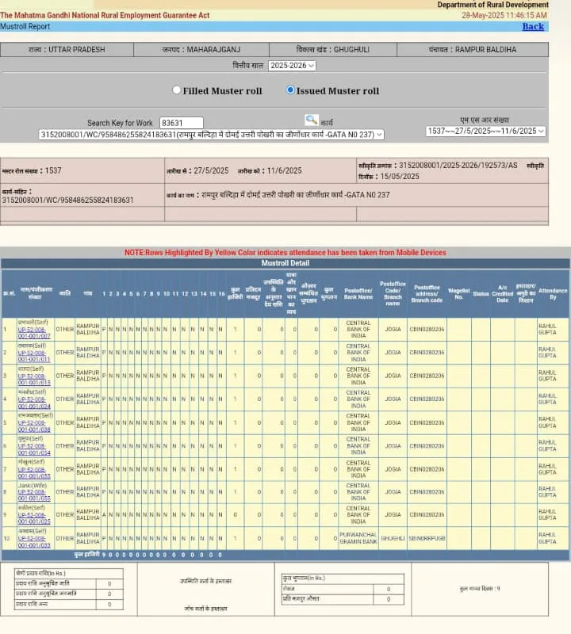Click the GHUGHLI branch name cell

393,539
